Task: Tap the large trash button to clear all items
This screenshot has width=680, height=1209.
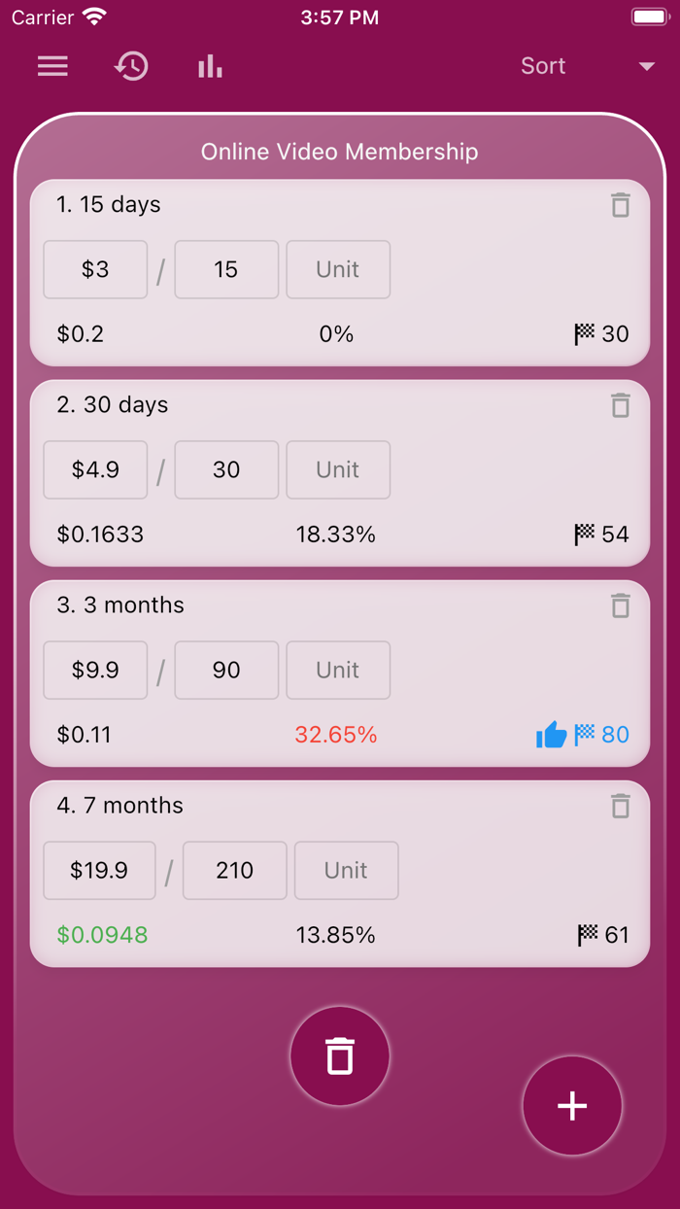Action: pos(340,1055)
